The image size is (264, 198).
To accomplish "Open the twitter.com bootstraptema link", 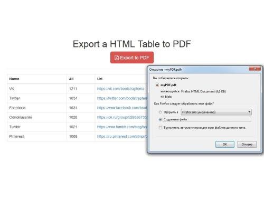I will (x=122, y=98).
